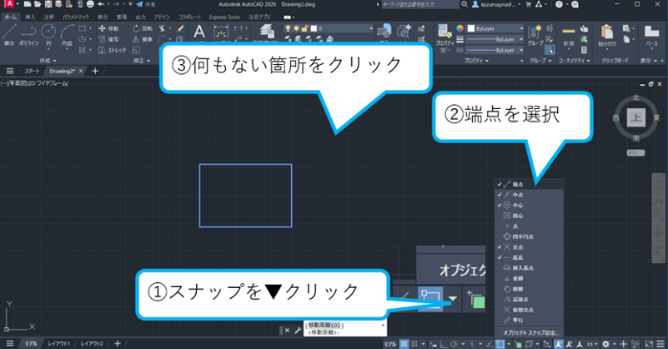The image size is (668, 349).
Task: Select the large A text tool
Action: 199,32
